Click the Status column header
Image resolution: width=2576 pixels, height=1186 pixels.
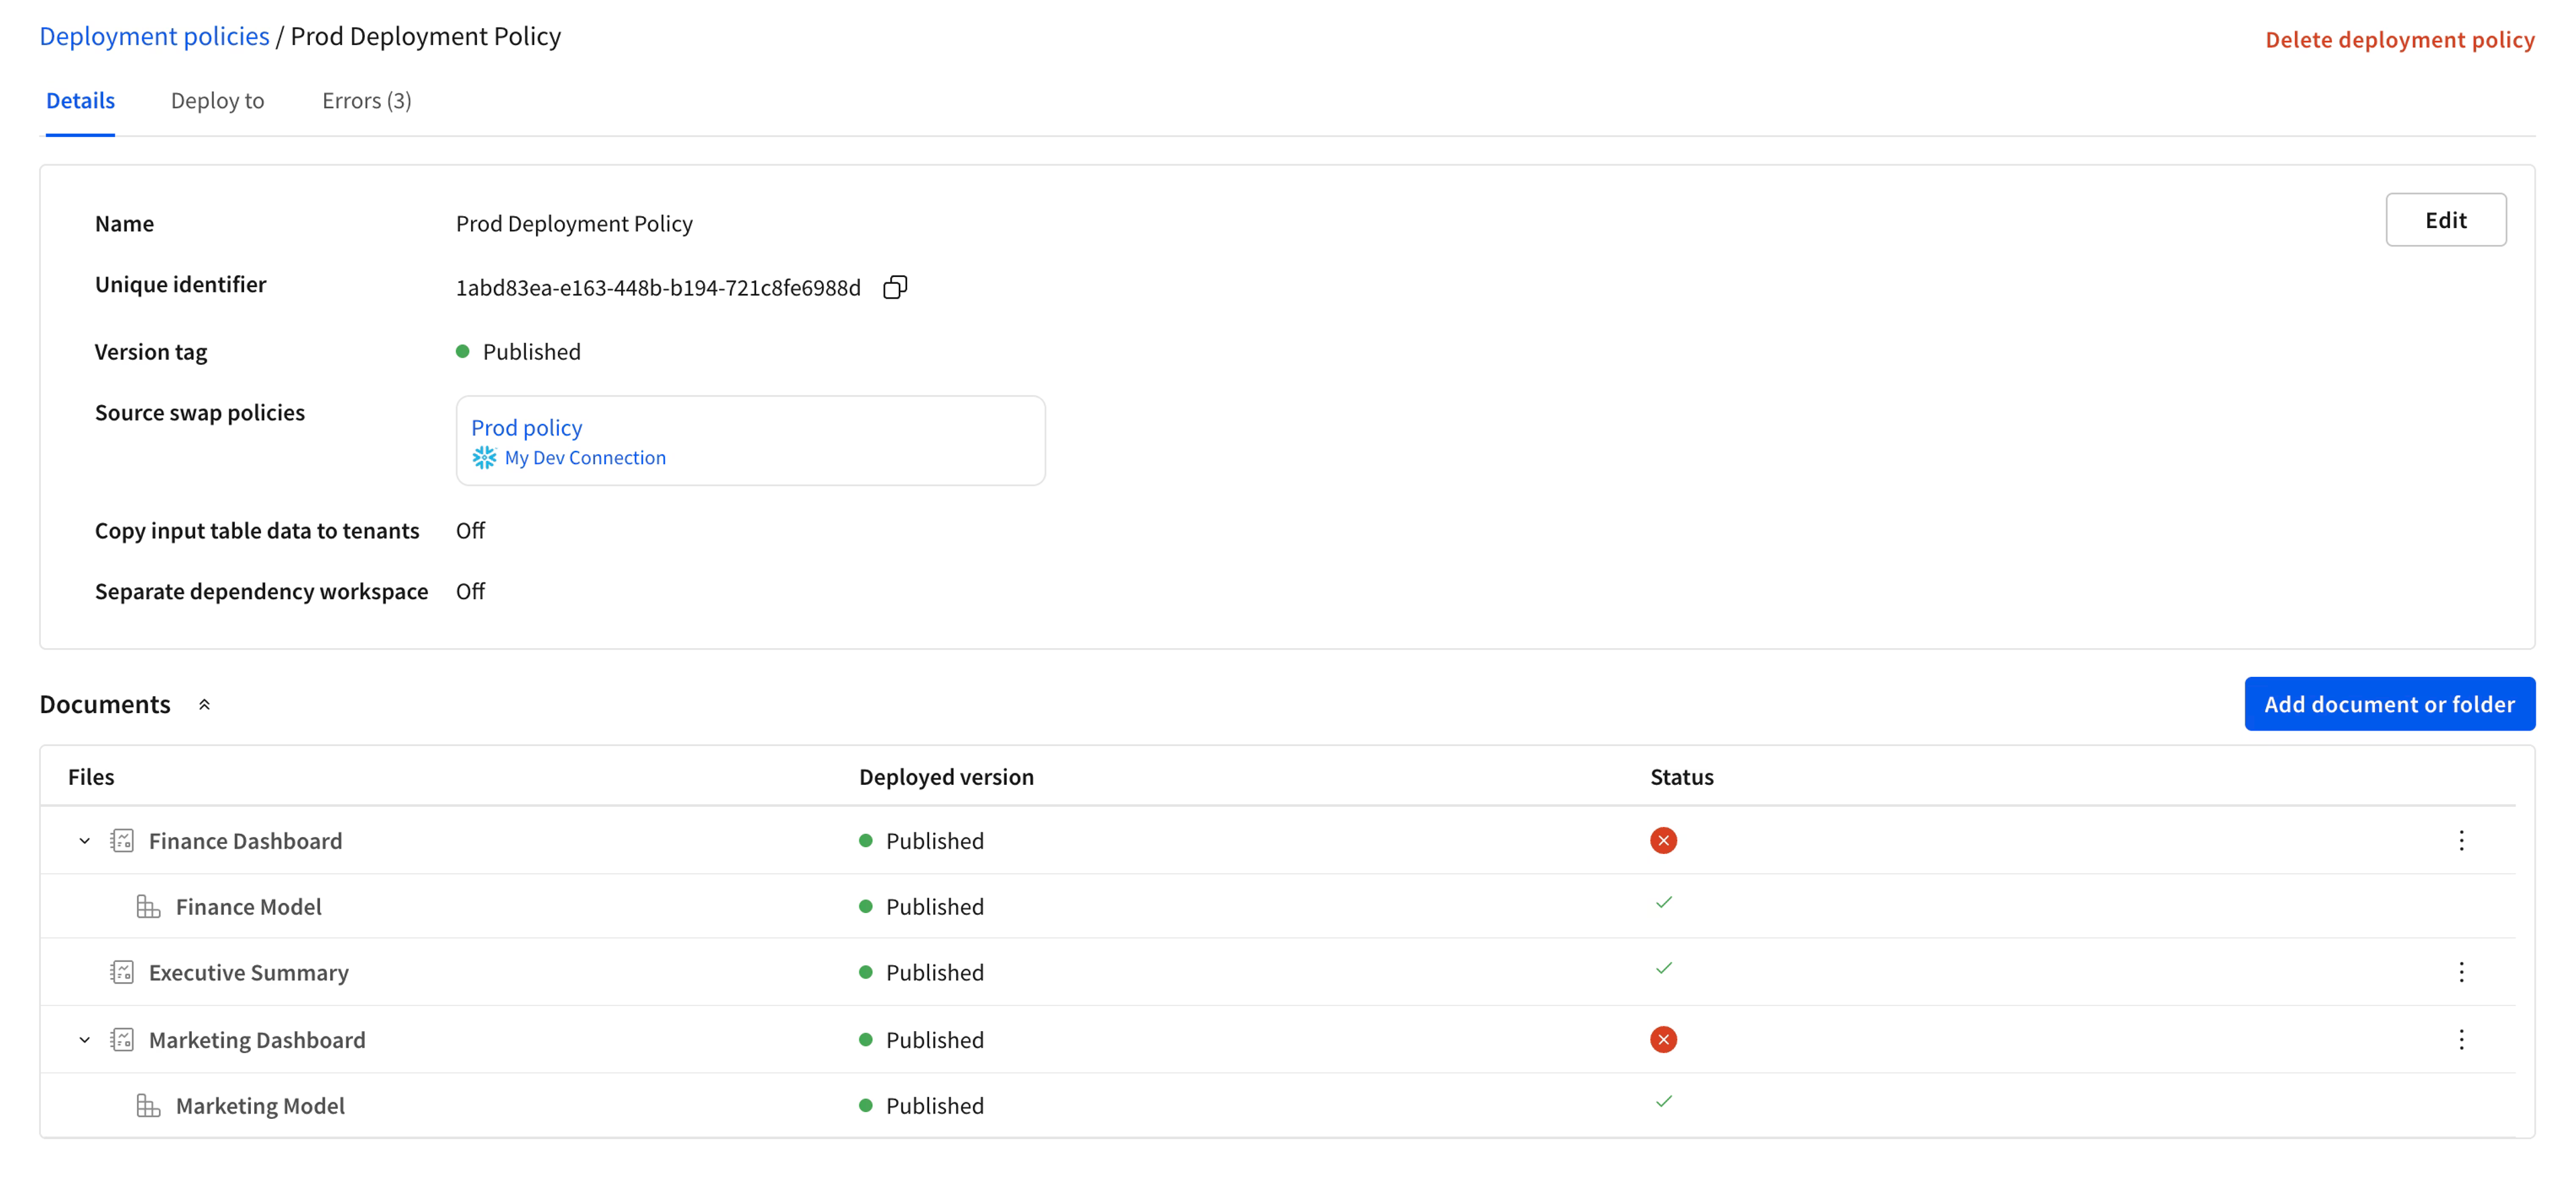(x=1681, y=777)
